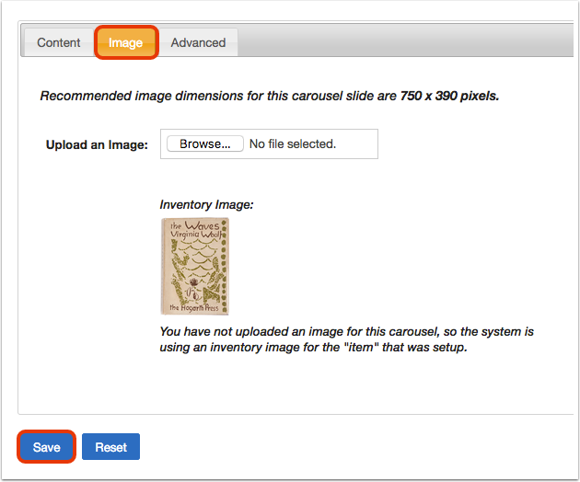This screenshot has height=482, width=580.
Task: Click empty space inside the upload field box
Action: point(357,143)
